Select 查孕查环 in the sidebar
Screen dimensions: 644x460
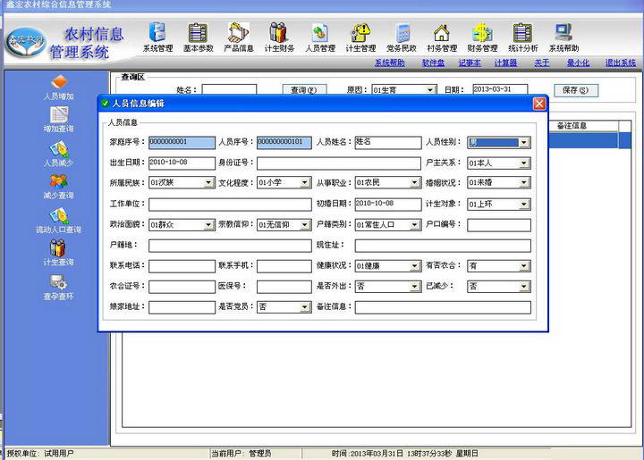click(59, 288)
